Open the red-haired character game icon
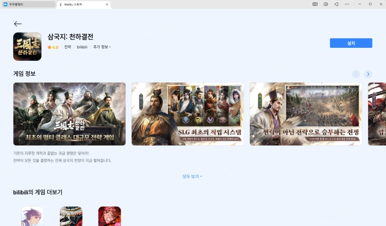This screenshot has height=226, width=386. coord(110,216)
